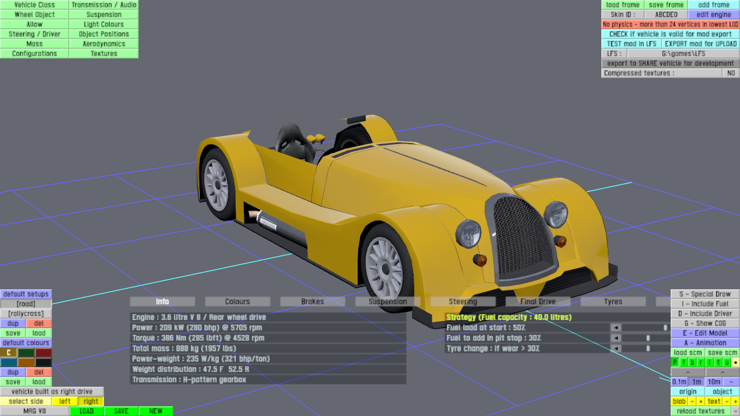This screenshot has height=416, width=740.
Task: Switch to the Brakes setup tab
Action: [313, 302]
